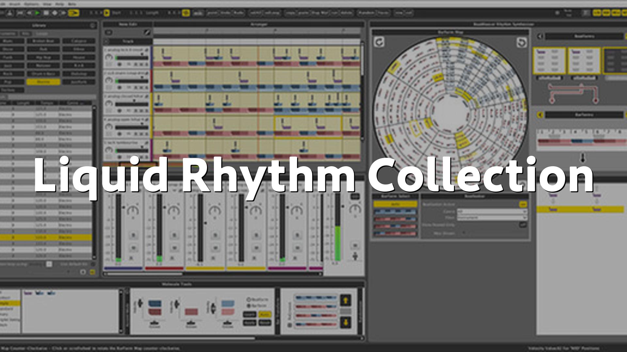Open the second dropdown in BeatSeeker panel
The height and width of the screenshot is (352, 627).
tap(492, 217)
